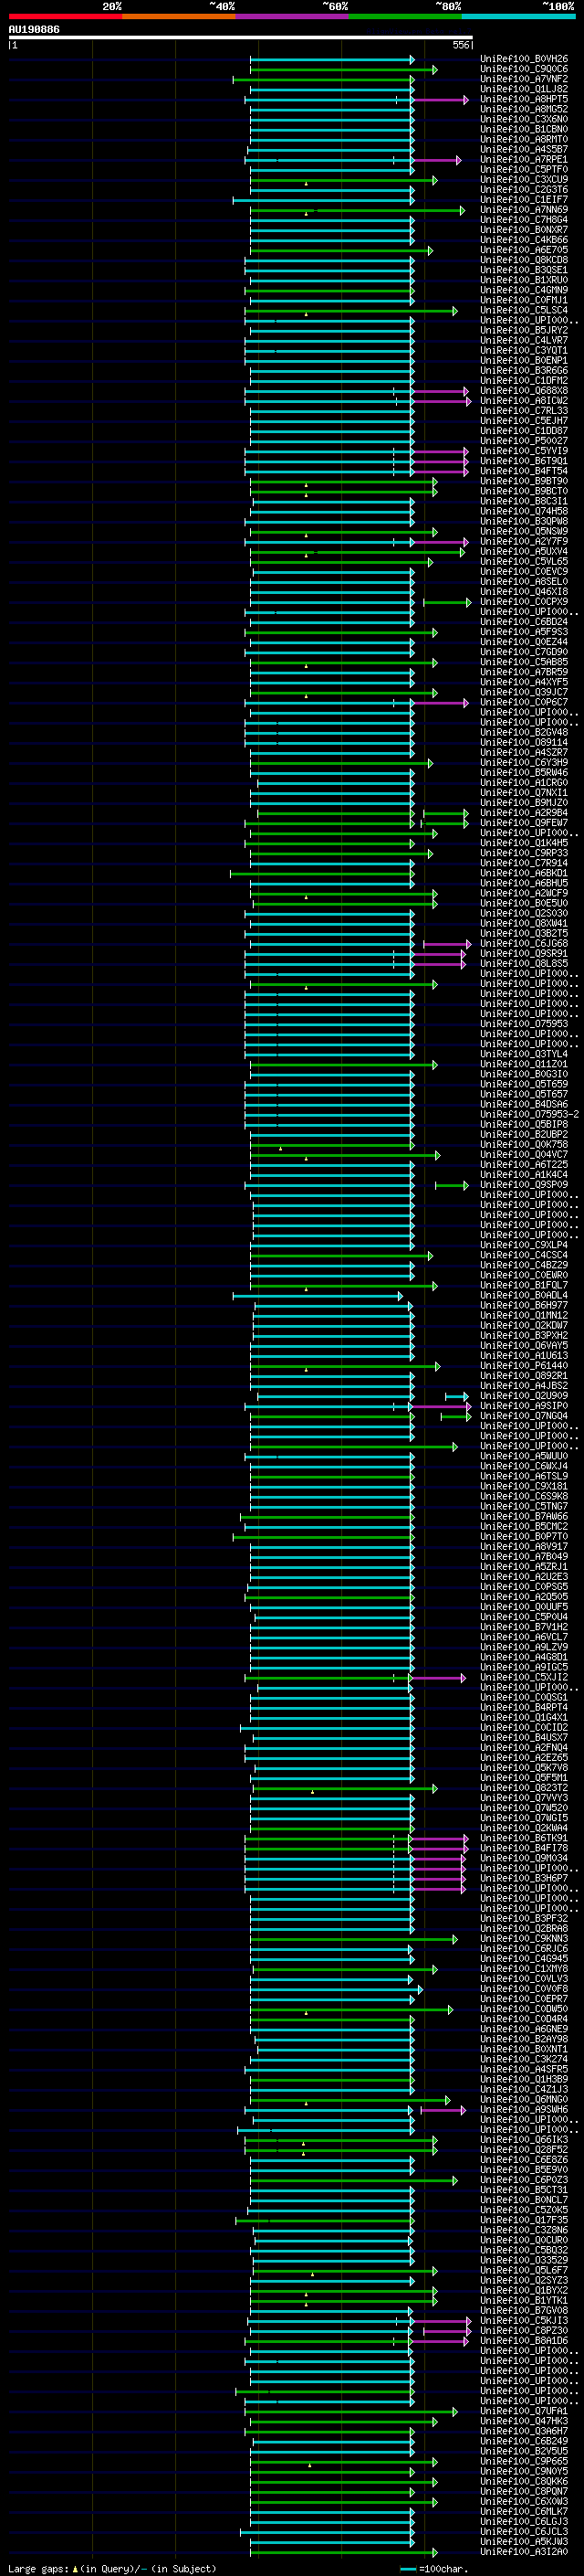The width and height of the screenshot is (584, 2576).
Task: Select hit label UniRef100_Q7NGQ4
Action: 524,1416
